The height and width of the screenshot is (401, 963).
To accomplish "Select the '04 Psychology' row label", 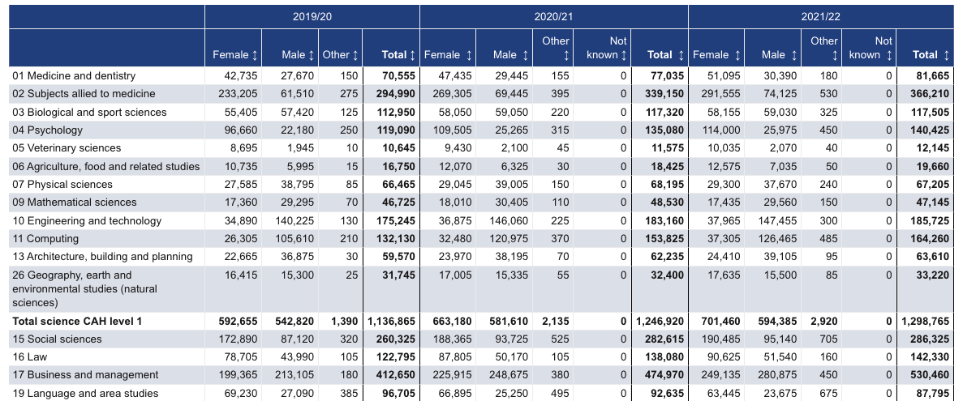I will click(x=47, y=130).
